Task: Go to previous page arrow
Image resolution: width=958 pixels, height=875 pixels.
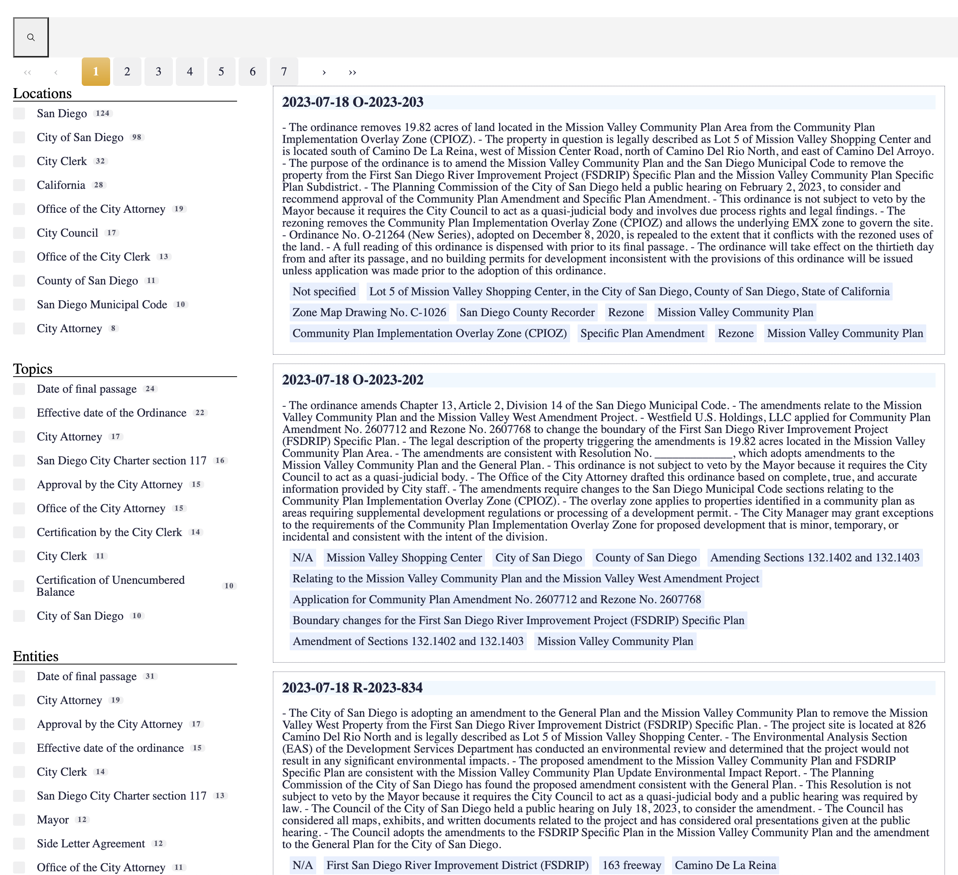Action: pyautogui.click(x=56, y=72)
